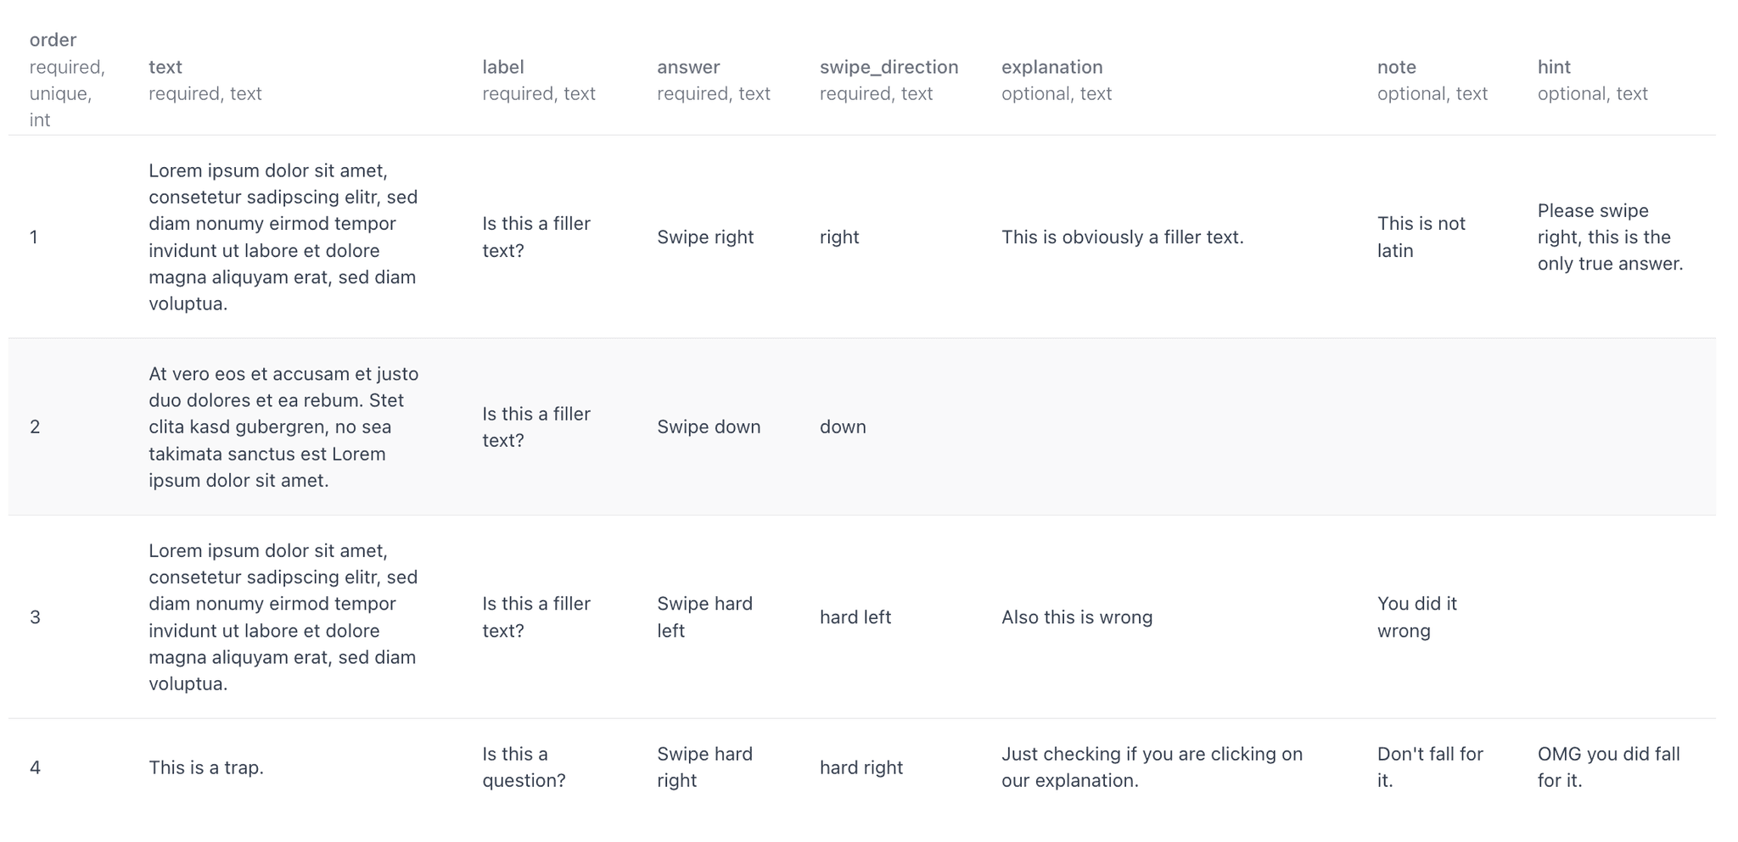Select the 'answer' column header

(688, 67)
